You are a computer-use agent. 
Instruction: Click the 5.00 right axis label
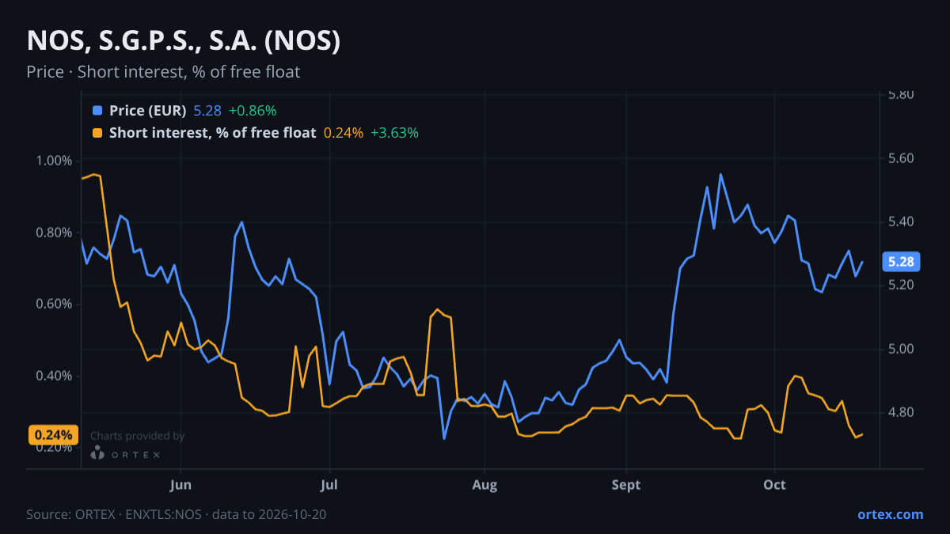click(x=901, y=349)
